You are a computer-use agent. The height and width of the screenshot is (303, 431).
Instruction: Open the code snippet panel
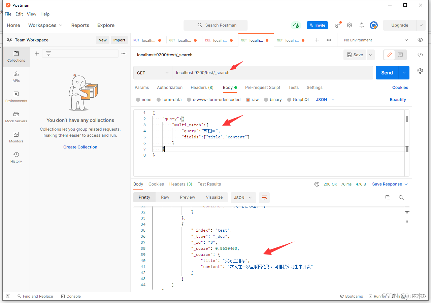pos(420,55)
